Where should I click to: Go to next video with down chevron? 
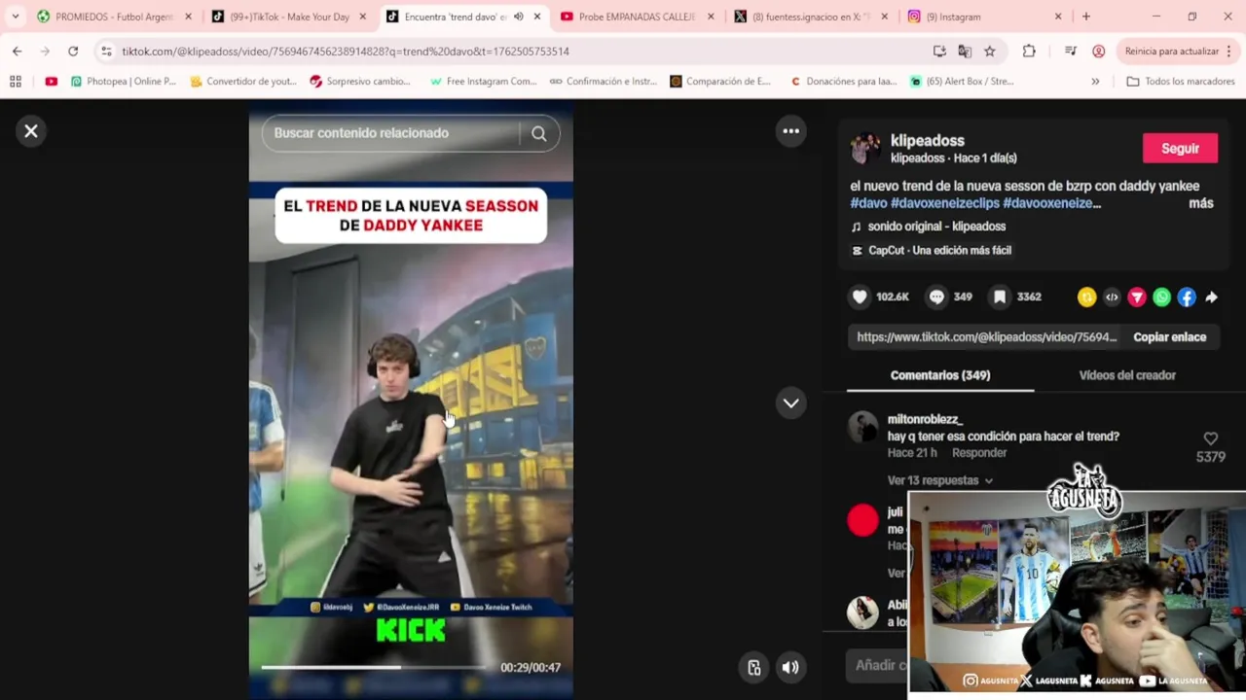pyautogui.click(x=791, y=402)
